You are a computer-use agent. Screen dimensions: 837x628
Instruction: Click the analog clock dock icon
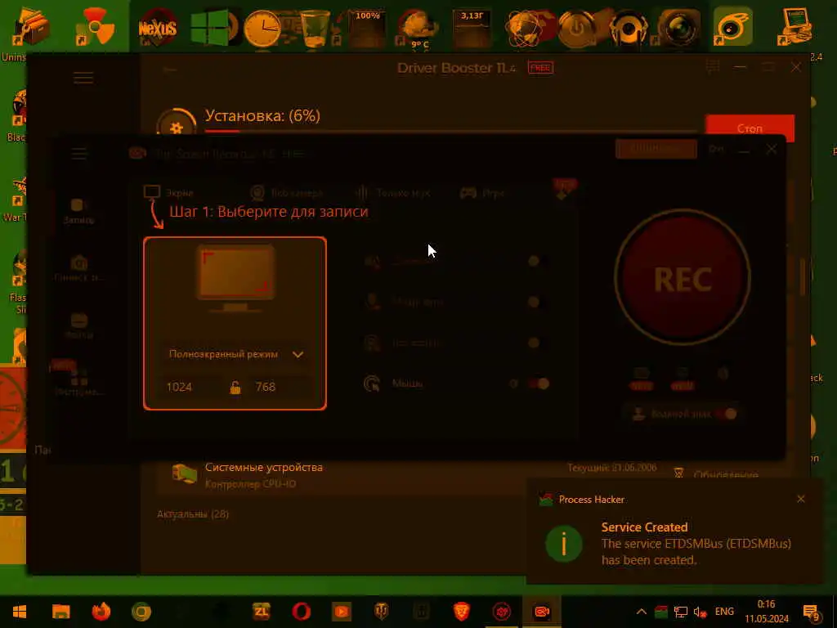click(x=262, y=28)
